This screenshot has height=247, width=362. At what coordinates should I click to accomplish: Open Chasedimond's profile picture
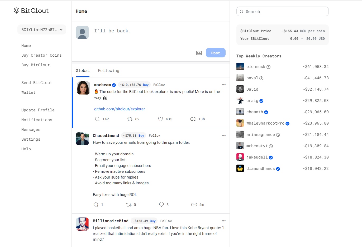[82, 139]
